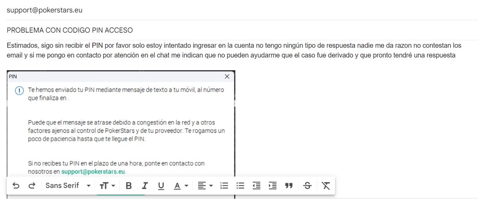Toggle strikethrough formatting
The image size is (478, 199).
[307, 185]
